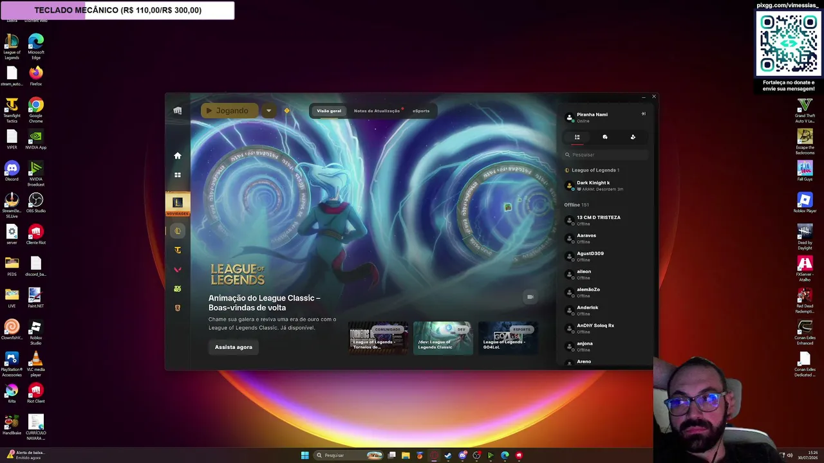Image resolution: width=824 pixels, height=463 pixels.
Task: Open the chat messages tab icon
Action: coord(605,137)
